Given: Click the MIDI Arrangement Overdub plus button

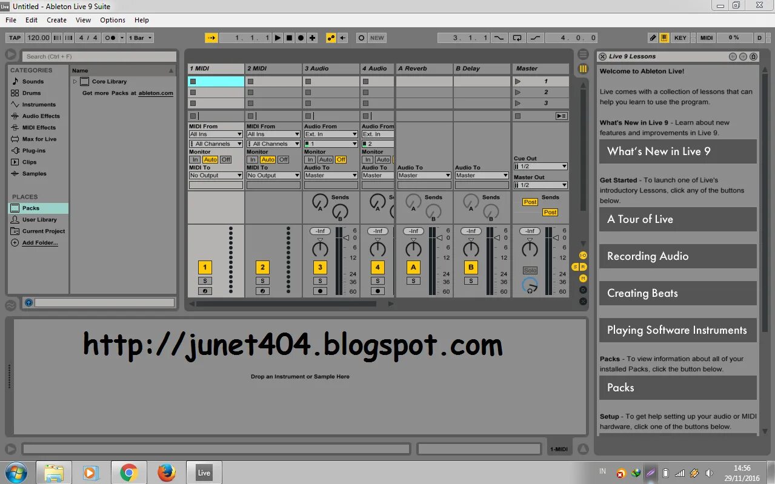Looking at the screenshot, I should [312, 38].
